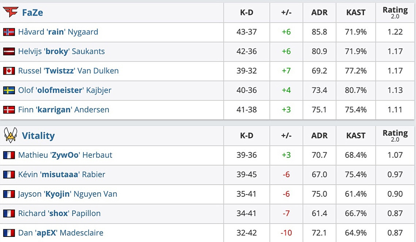This screenshot has width=416, height=242.
Task: Open Finn 'karrigan' Andersen profile link
Action: [64, 110]
